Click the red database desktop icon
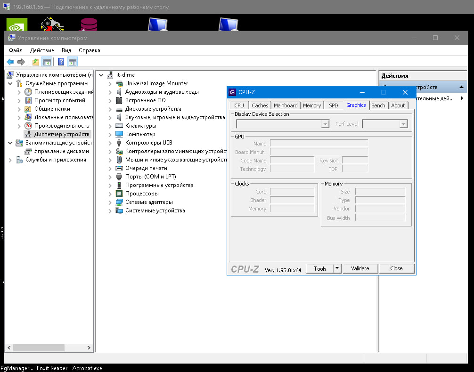Image resolution: width=474 pixels, height=372 pixels. [89, 24]
